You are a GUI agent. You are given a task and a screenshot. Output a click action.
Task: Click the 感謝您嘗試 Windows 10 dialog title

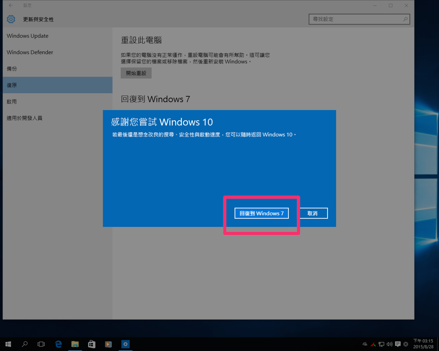click(x=162, y=122)
